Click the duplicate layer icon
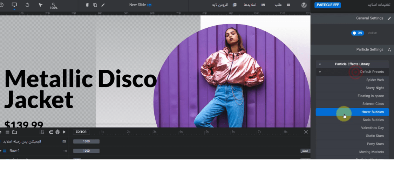Image resolution: width=394 pixels, height=172 pixels. (95, 5)
